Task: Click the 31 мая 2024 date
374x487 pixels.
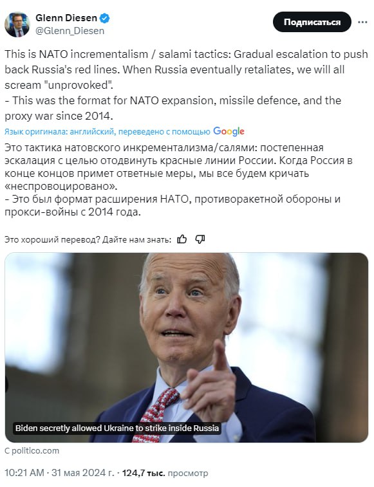Action: click(x=83, y=473)
